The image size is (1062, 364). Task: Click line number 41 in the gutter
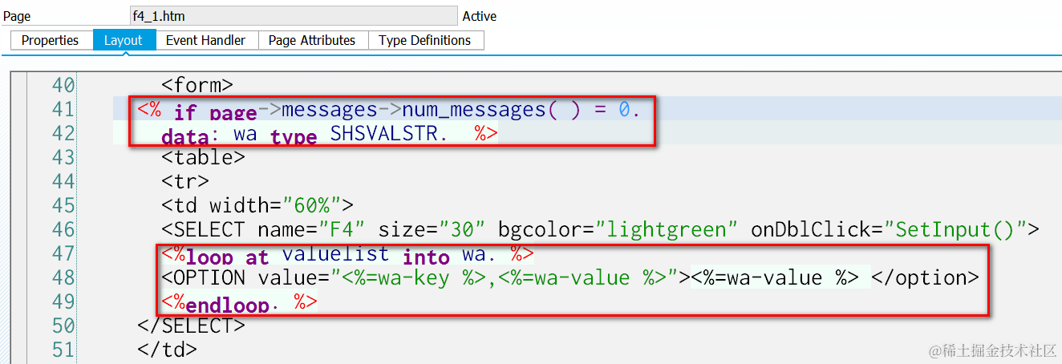[x=63, y=109]
